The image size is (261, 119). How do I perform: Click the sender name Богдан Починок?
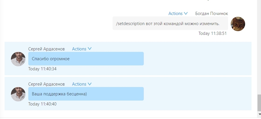pyautogui.click(x=211, y=14)
